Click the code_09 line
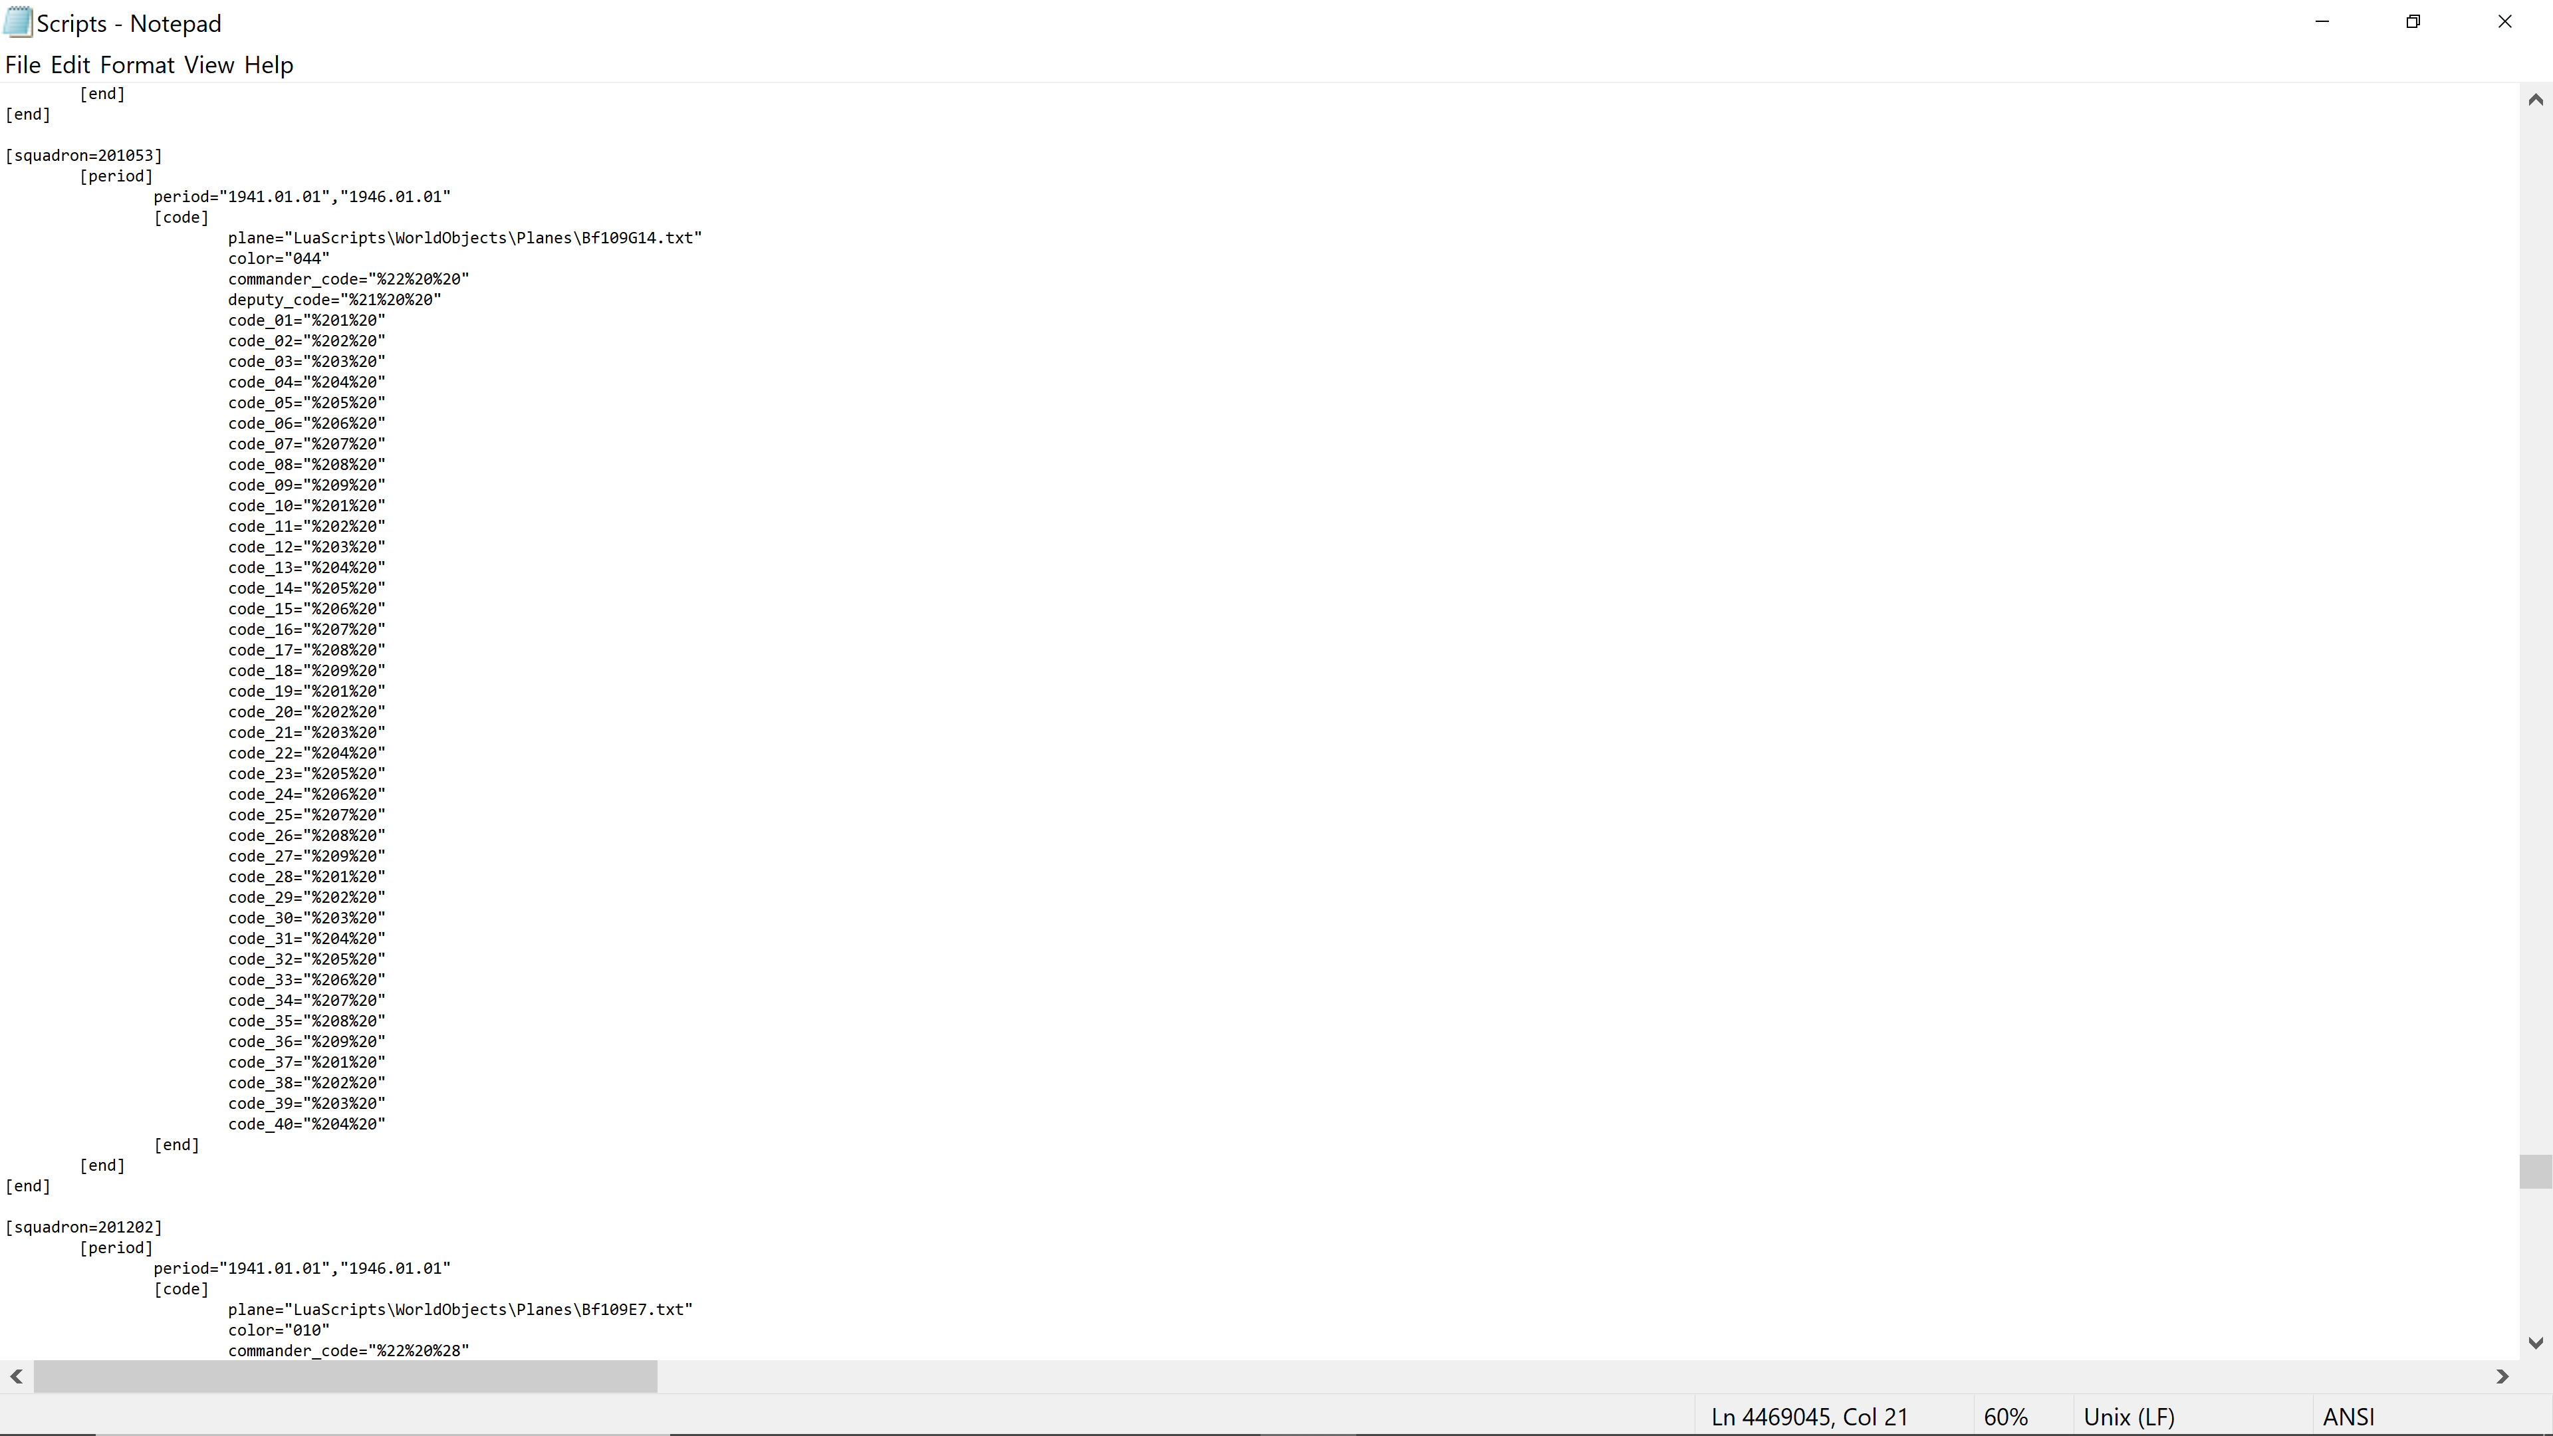 click(x=306, y=485)
